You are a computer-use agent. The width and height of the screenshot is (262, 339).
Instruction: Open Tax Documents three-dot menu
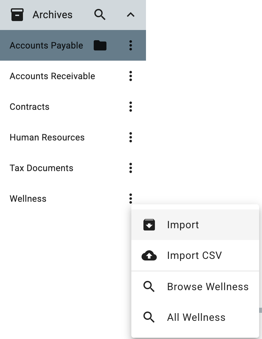pyautogui.click(x=131, y=168)
